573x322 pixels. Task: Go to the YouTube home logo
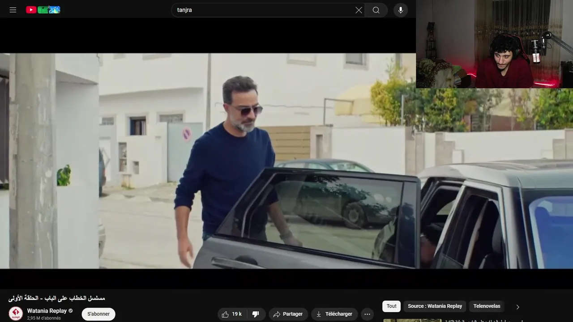(x=43, y=10)
